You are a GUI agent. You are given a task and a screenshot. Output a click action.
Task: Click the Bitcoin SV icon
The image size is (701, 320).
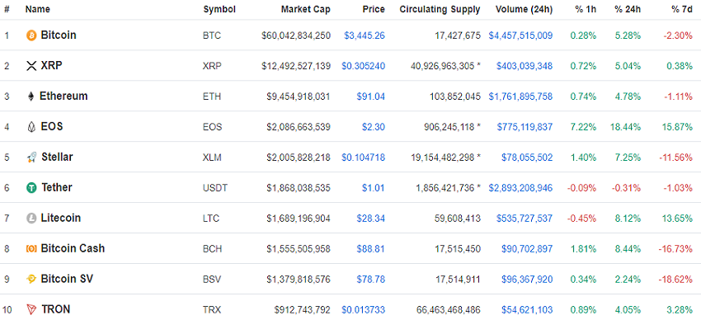[x=31, y=280]
